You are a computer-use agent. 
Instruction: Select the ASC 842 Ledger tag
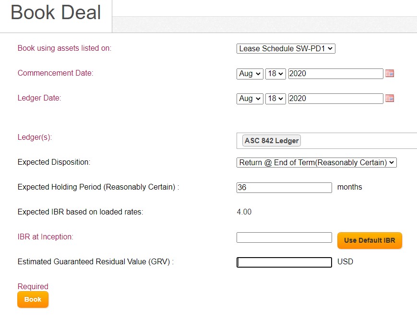(272, 141)
